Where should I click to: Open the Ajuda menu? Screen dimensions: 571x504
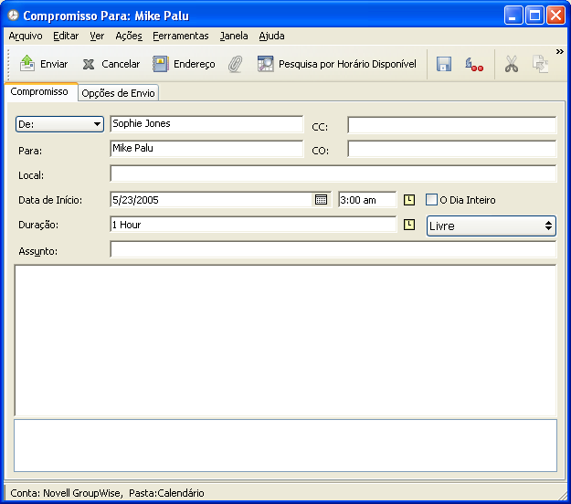point(271,36)
